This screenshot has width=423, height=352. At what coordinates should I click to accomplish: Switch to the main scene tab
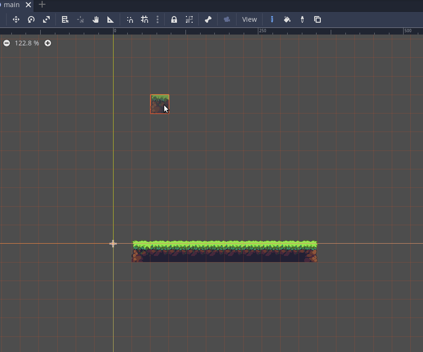click(11, 5)
